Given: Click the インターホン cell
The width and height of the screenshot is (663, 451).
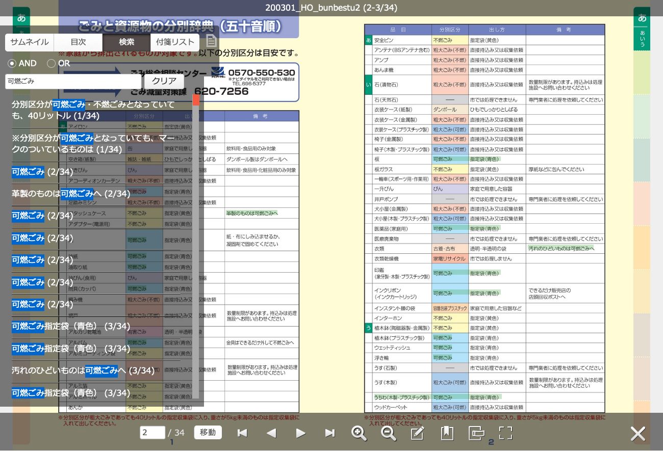Looking at the screenshot, I should (x=402, y=319).
